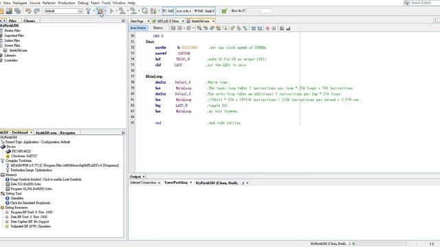Select PIC18F14K22 device in dashboard
Viewport: 440px width, 247px height.
(x=21, y=151)
